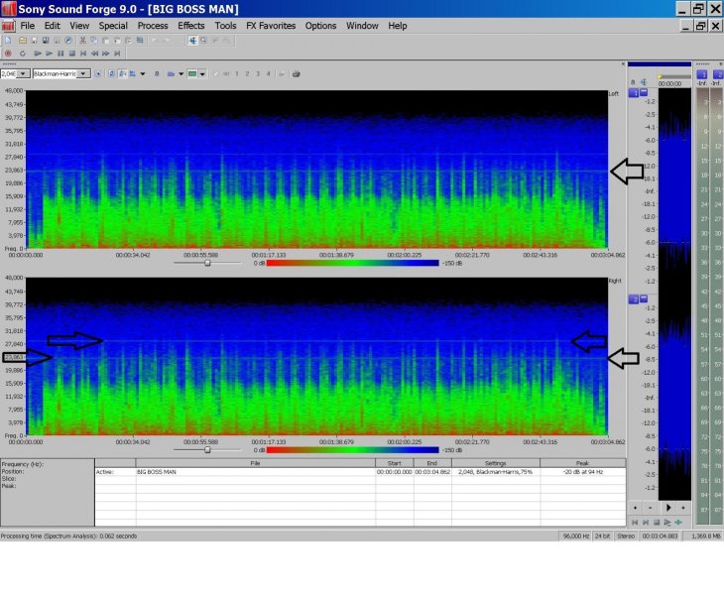Open the FX Favorites menu
Viewport: 724px width, 595px height.
pos(271,26)
